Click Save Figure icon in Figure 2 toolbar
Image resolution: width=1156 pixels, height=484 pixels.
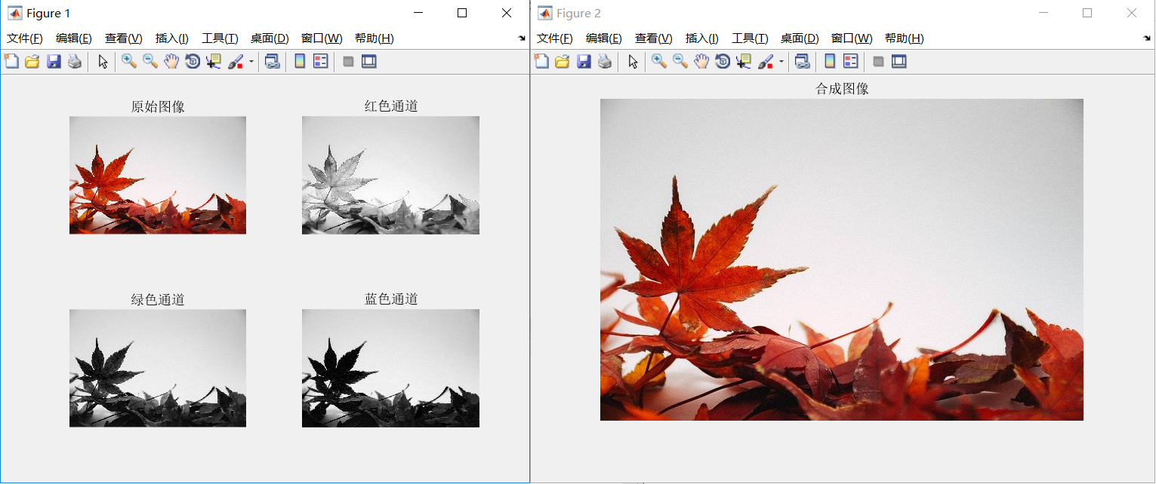coord(584,62)
